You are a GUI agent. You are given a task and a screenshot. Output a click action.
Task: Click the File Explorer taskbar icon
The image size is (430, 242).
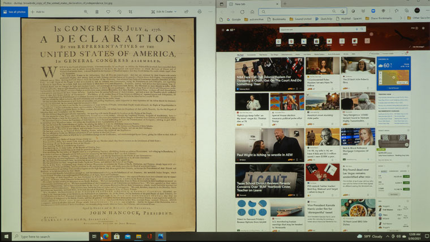[139, 236]
